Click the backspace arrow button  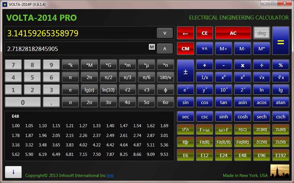click(x=186, y=33)
